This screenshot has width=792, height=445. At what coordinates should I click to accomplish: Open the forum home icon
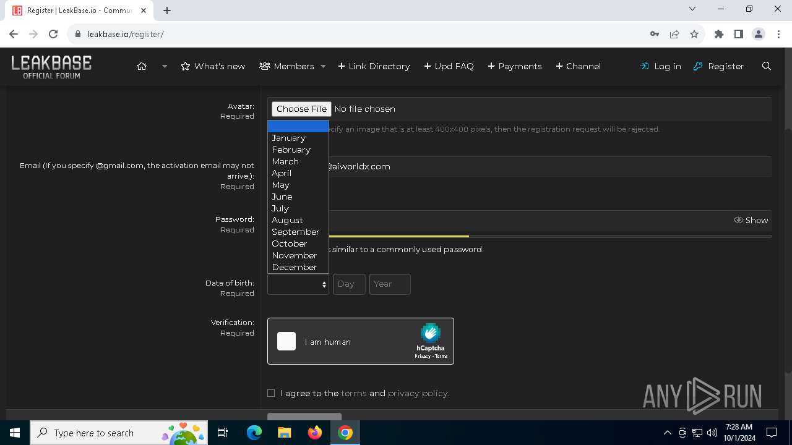(x=142, y=66)
